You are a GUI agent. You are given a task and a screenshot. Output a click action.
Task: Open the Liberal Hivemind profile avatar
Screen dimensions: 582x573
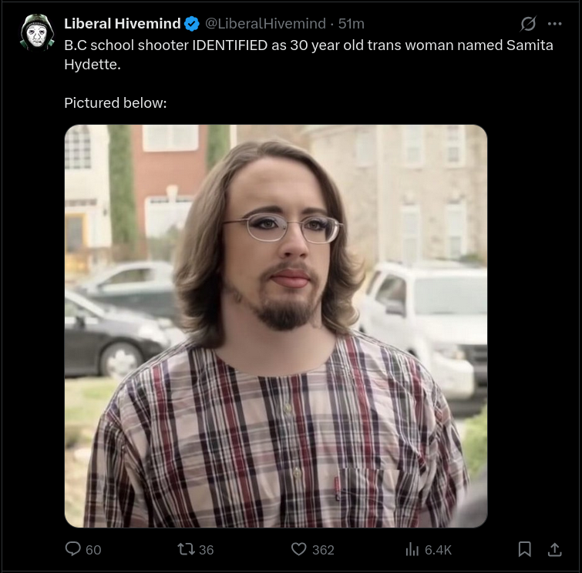point(37,32)
